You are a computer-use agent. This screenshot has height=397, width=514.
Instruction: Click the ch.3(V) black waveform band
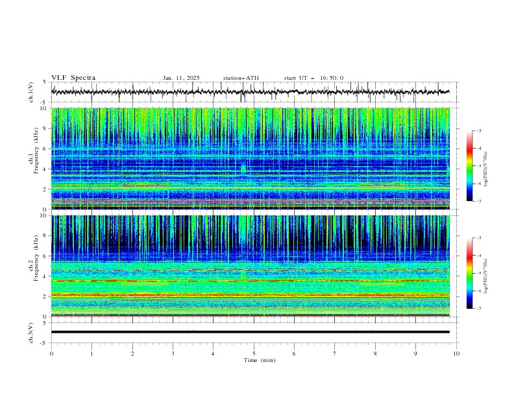250,332
